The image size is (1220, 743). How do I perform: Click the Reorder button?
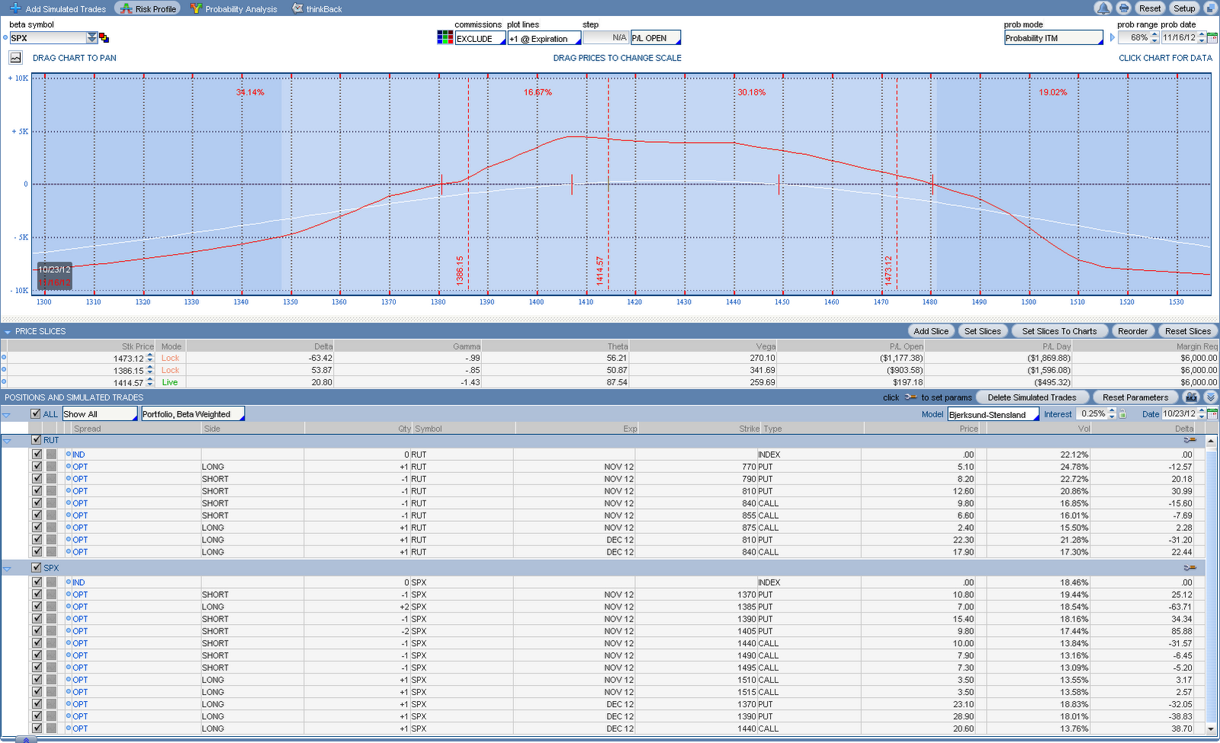tap(1132, 331)
